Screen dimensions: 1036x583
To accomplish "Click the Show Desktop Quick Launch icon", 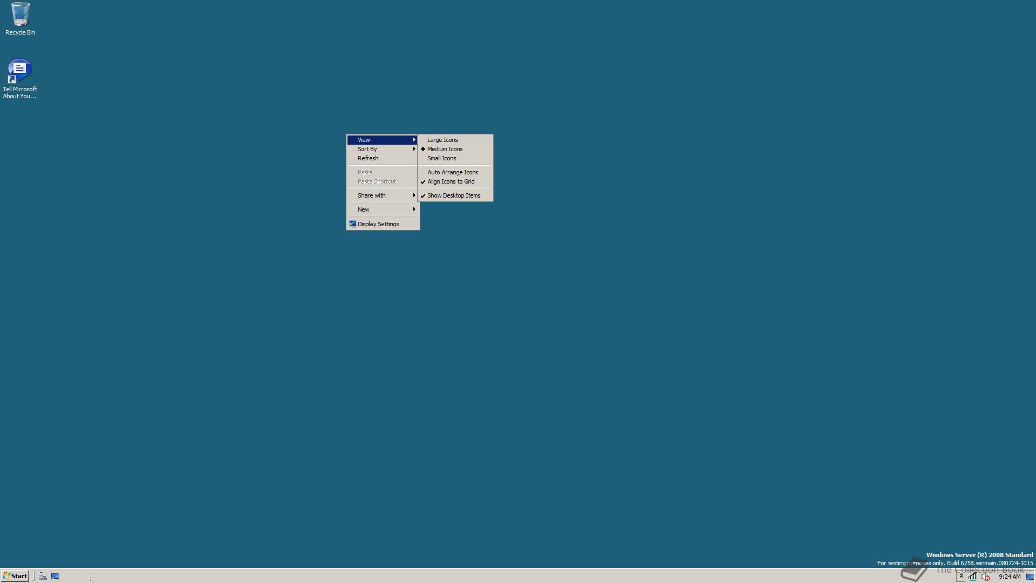I will (55, 576).
